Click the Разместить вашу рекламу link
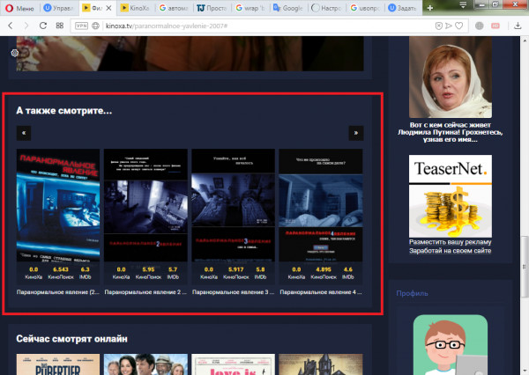The height and width of the screenshot is (375, 529). [451, 242]
